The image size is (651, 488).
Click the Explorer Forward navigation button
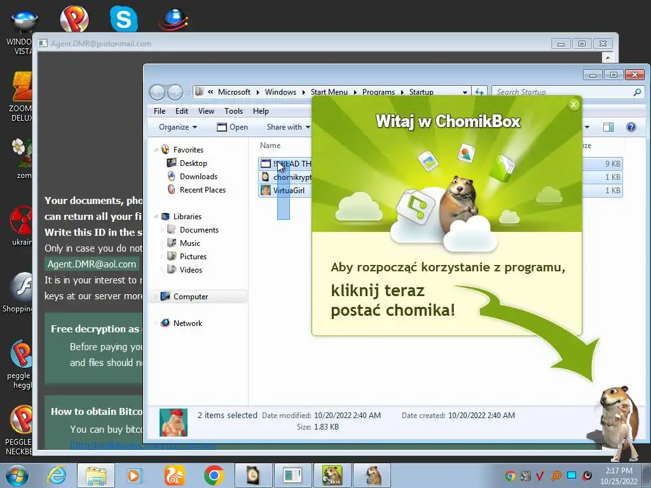click(x=175, y=91)
